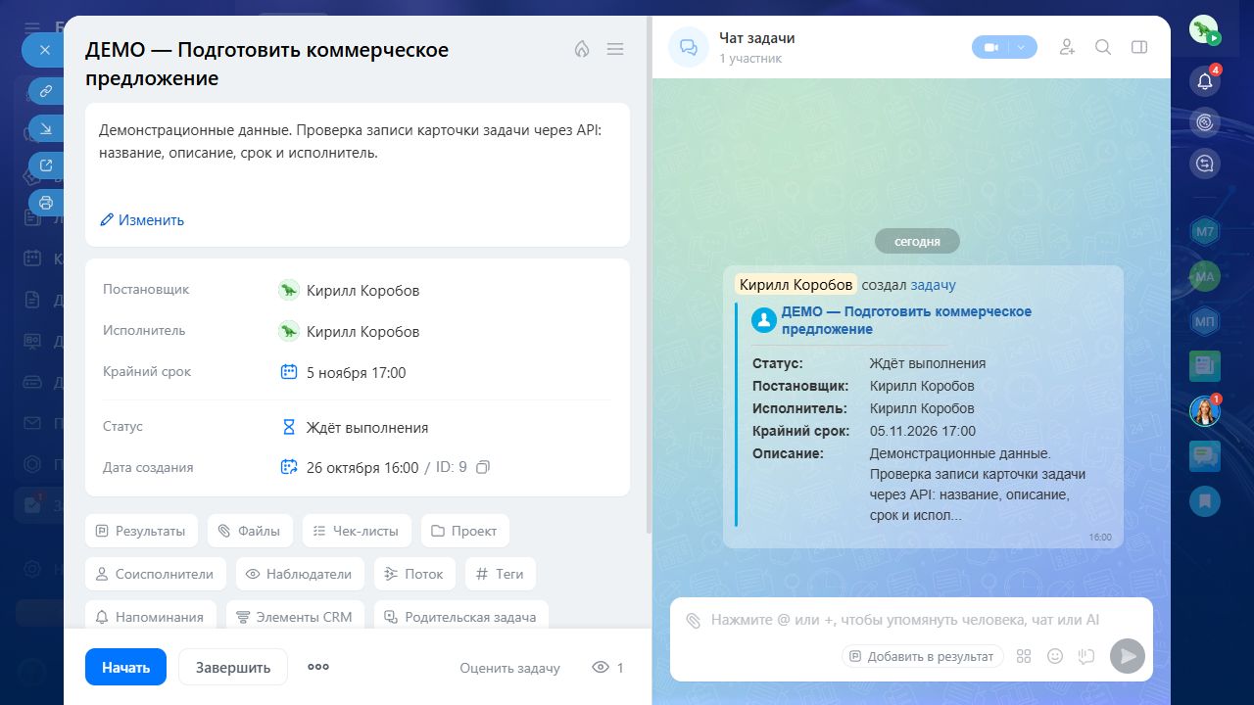Viewport: 1254px width, 705px height.
Task: Click the paperclip attach icon in the chat
Action: 694,620
